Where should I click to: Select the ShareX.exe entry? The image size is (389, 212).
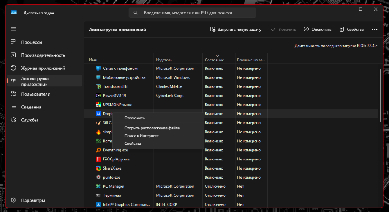tap(112, 168)
